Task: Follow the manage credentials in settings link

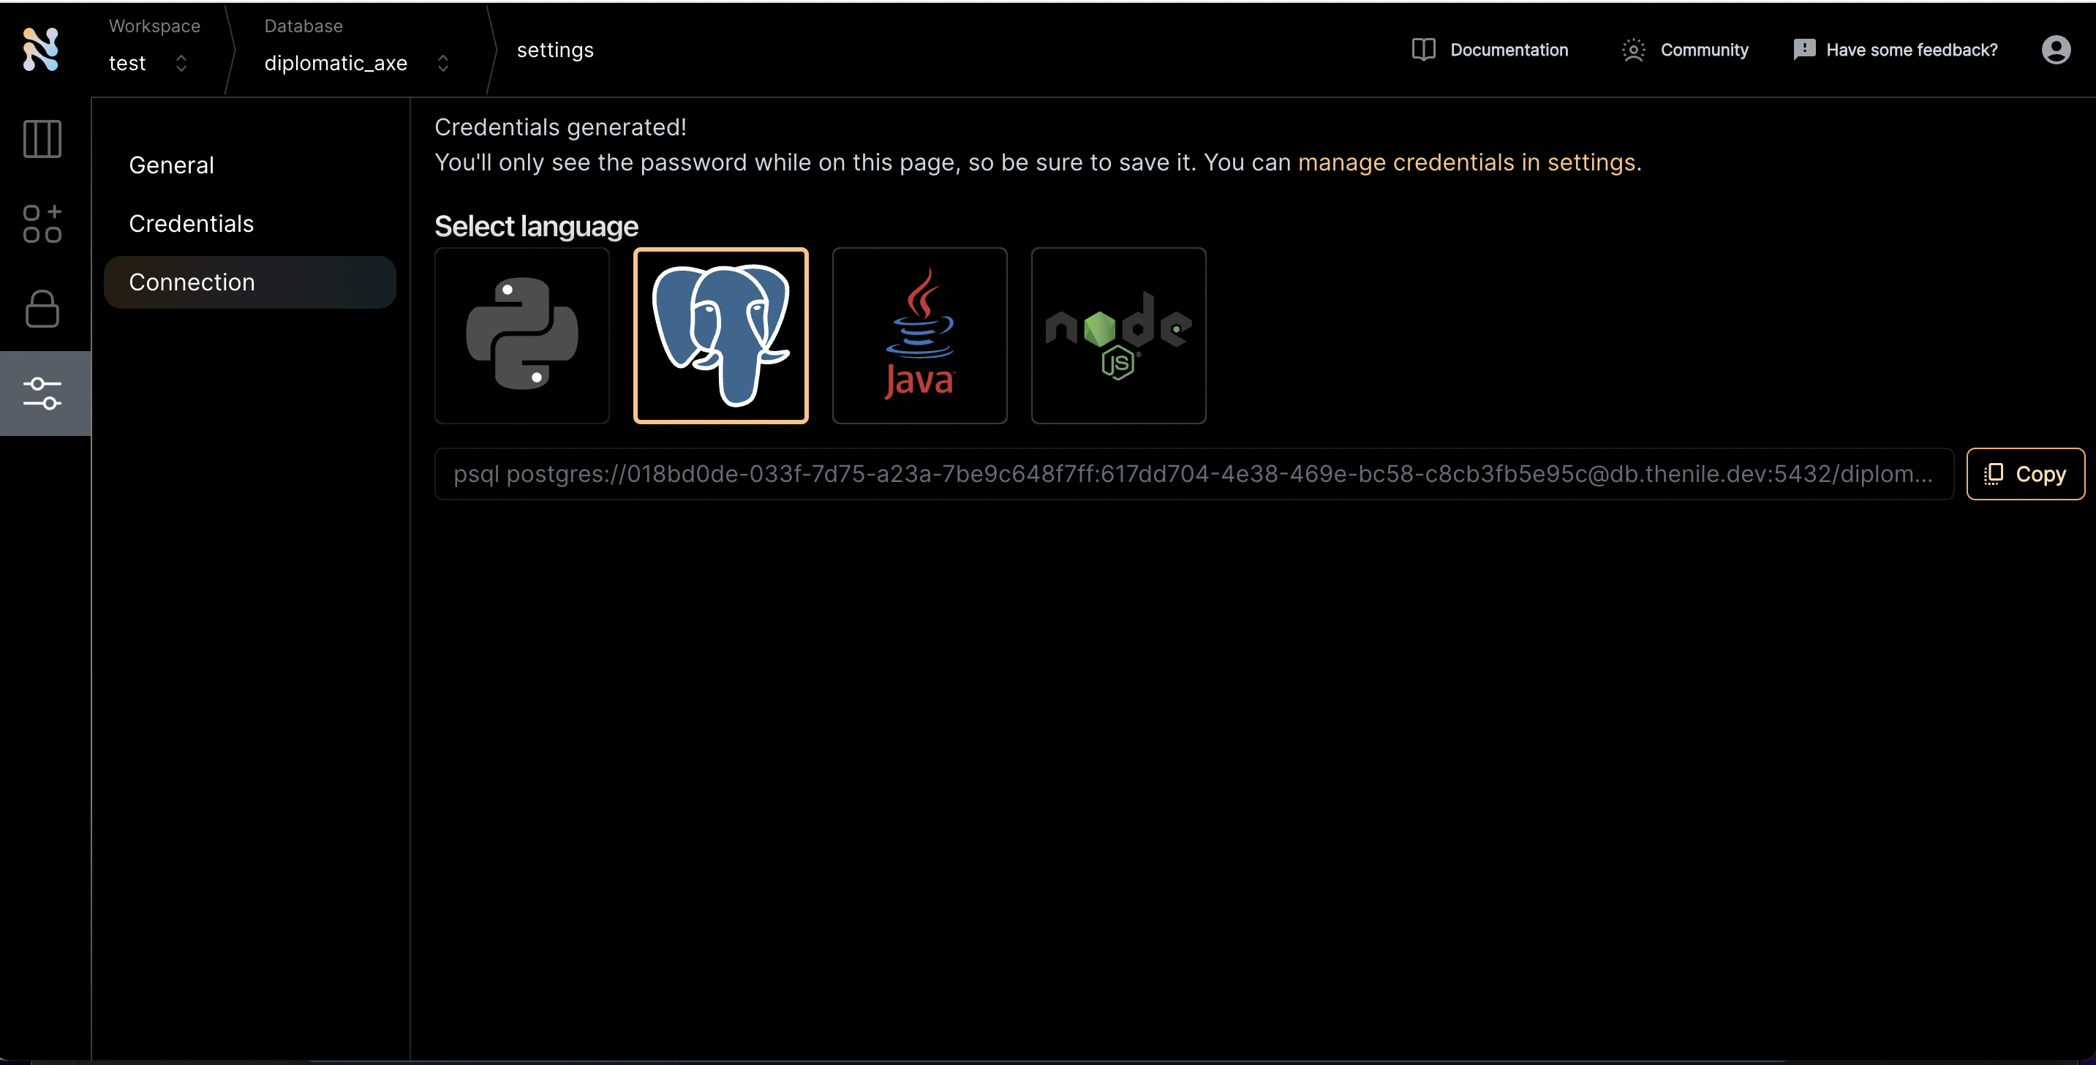Action: point(1466,162)
